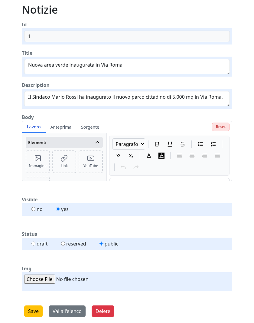Open the Paragrafo style dropdown

(x=129, y=144)
